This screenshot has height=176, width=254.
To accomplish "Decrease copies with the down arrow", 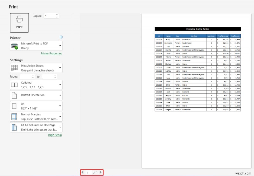I will [57, 17].
